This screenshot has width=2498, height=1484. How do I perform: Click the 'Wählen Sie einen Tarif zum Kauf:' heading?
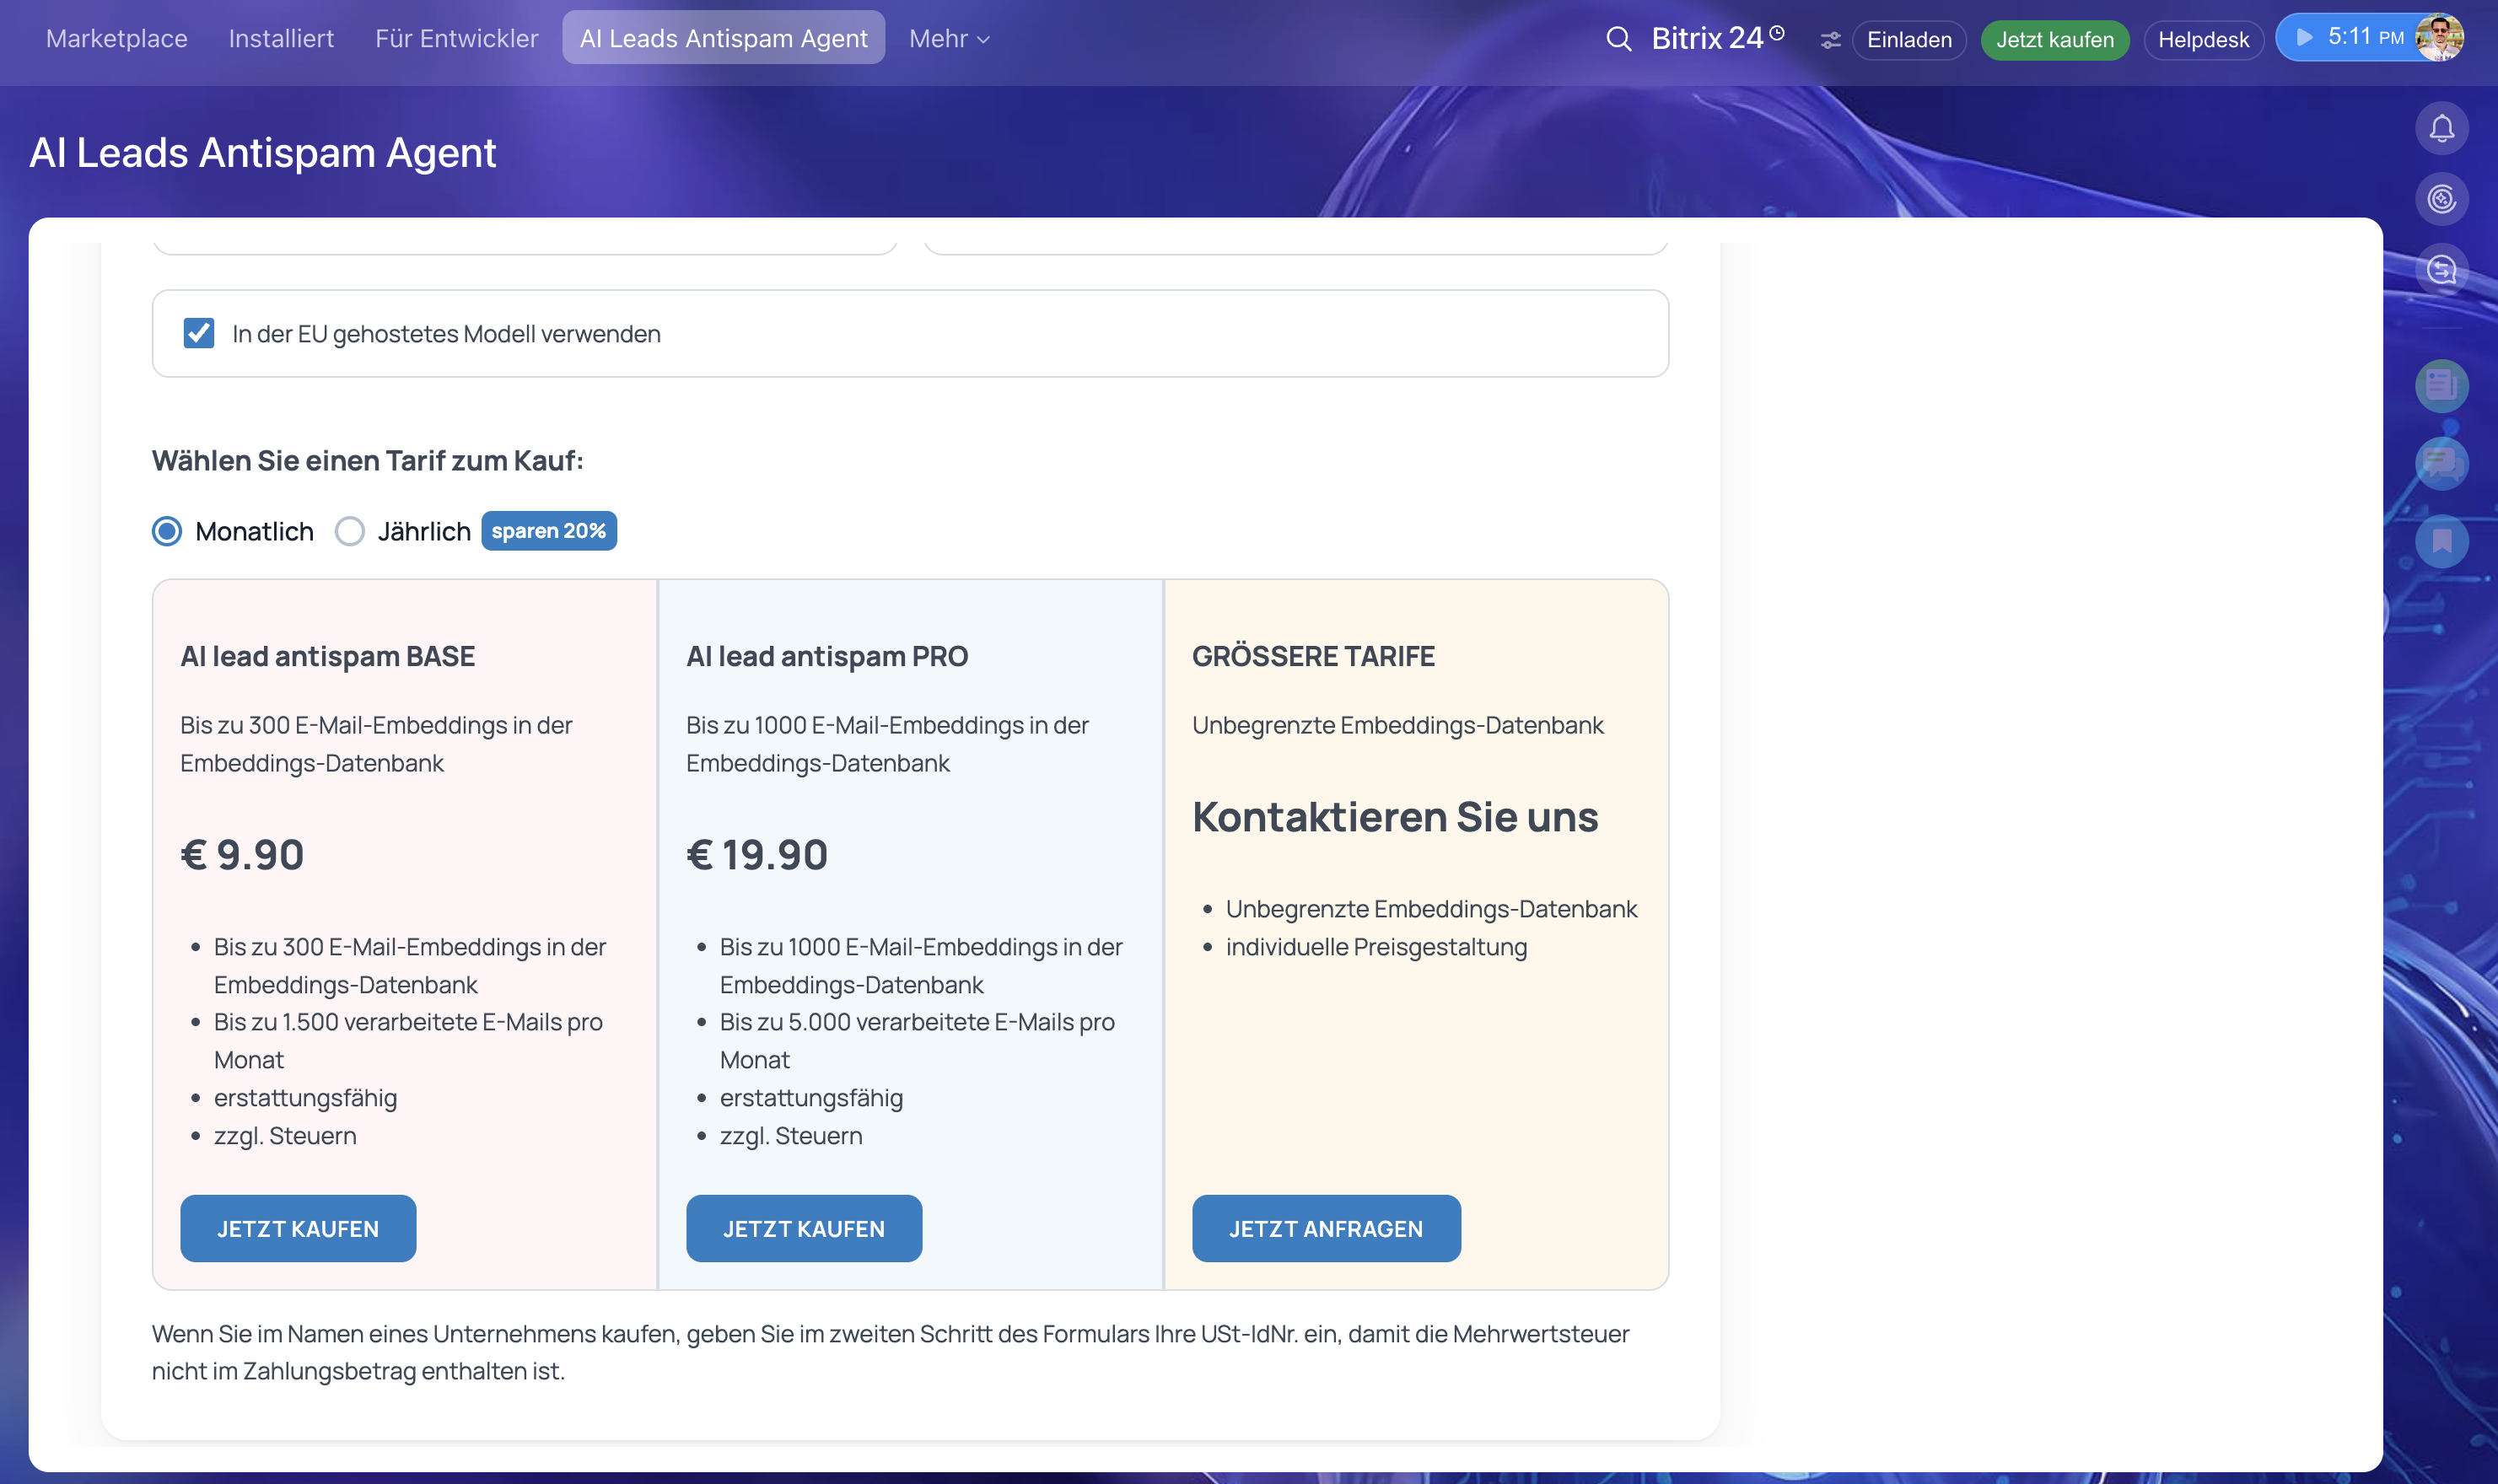click(368, 460)
